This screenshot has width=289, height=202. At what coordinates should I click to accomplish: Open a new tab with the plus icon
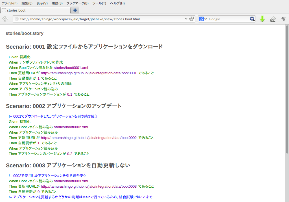(x=75, y=10)
